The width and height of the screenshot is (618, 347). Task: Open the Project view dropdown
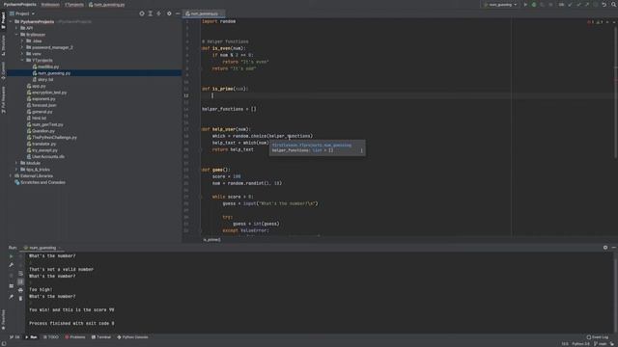pyautogui.click(x=22, y=13)
